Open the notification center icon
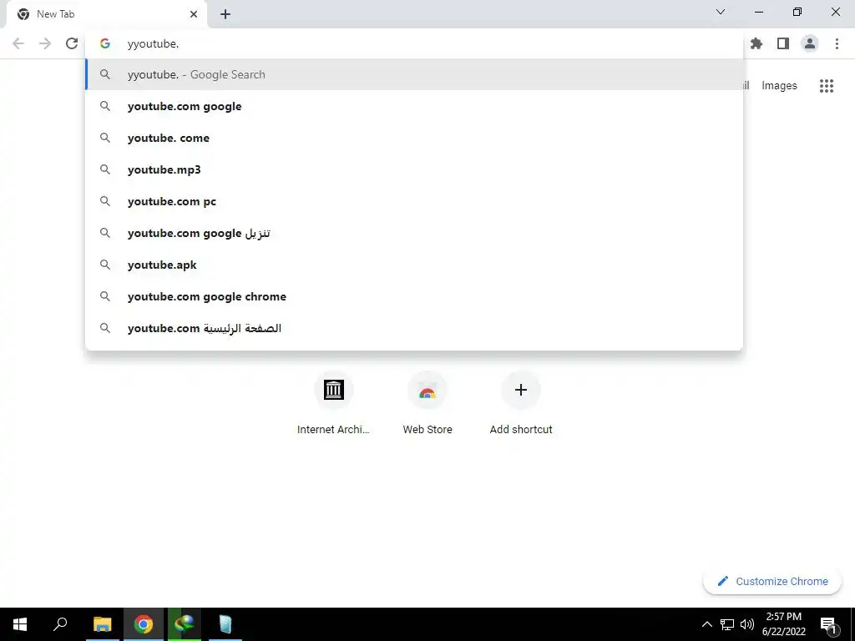Image resolution: width=855 pixels, height=641 pixels. 829,624
